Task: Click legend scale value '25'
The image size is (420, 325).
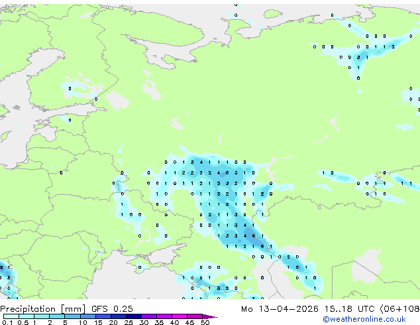Action: (x=129, y=322)
